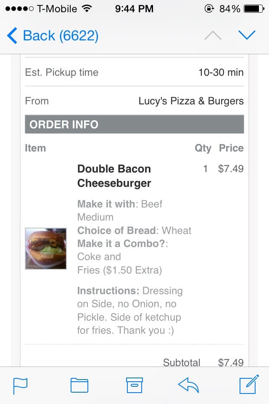
Task: Open the move-to-folder icon
Action: (x=79, y=385)
